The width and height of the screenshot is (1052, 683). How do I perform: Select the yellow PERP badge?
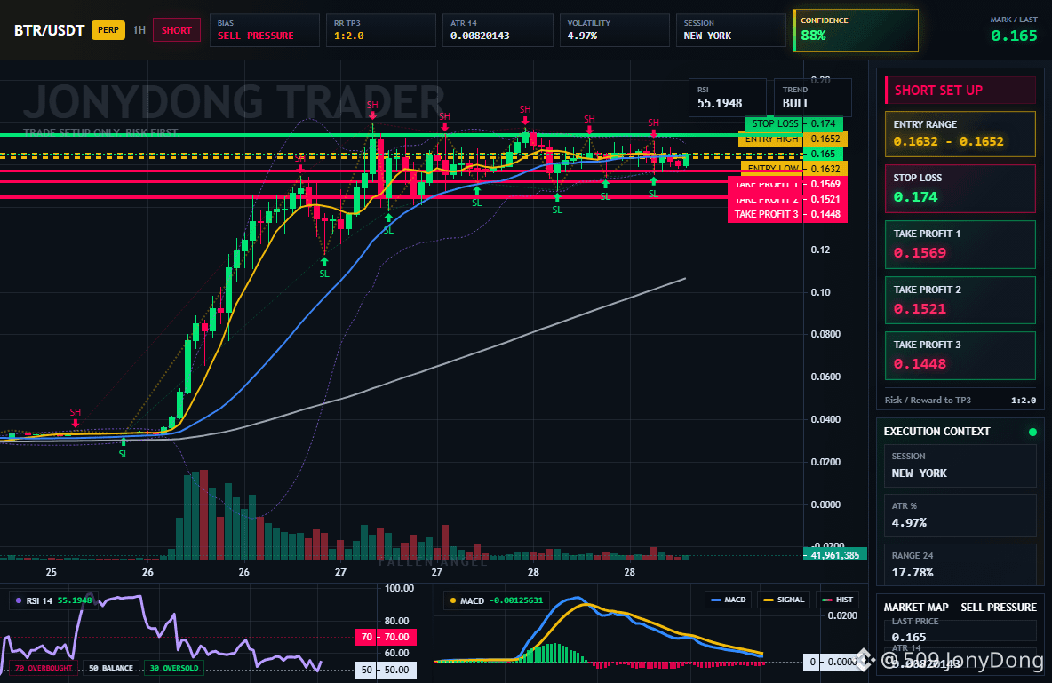pyautogui.click(x=108, y=29)
